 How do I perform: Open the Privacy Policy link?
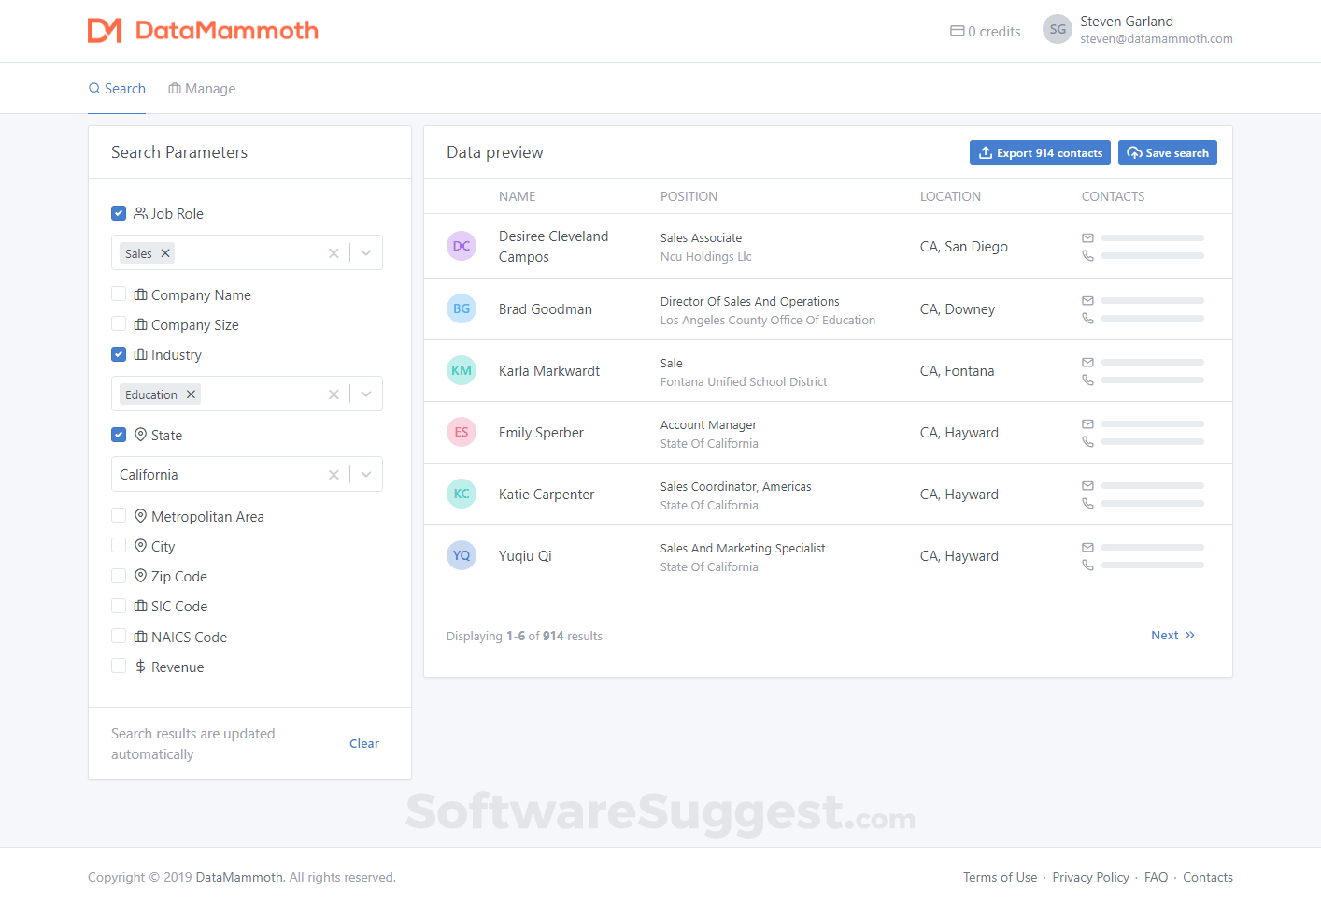(1090, 877)
